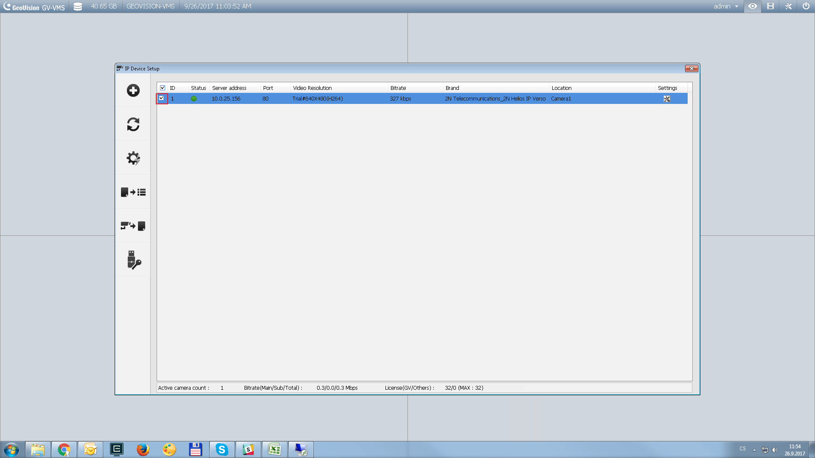
Task: Open Firefox from the taskbar
Action: (143, 450)
